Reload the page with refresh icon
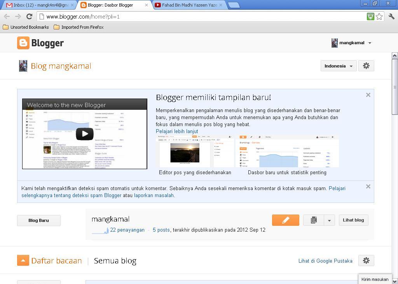The image size is (398, 284). (30, 17)
